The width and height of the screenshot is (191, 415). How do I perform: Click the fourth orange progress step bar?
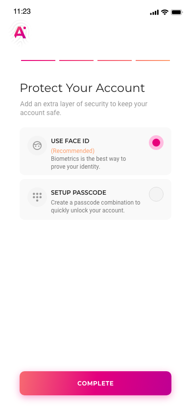click(153, 60)
